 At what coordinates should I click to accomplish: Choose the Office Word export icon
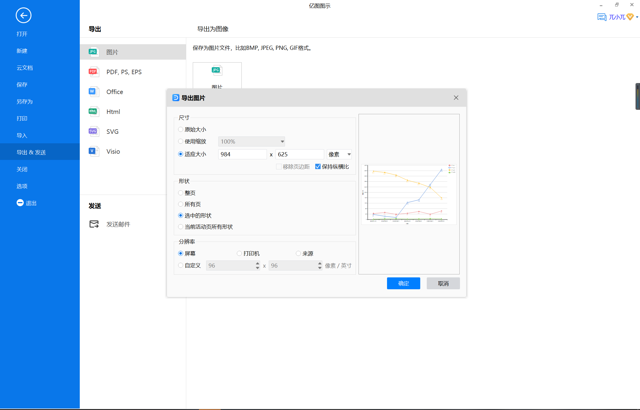pos(94,92)
